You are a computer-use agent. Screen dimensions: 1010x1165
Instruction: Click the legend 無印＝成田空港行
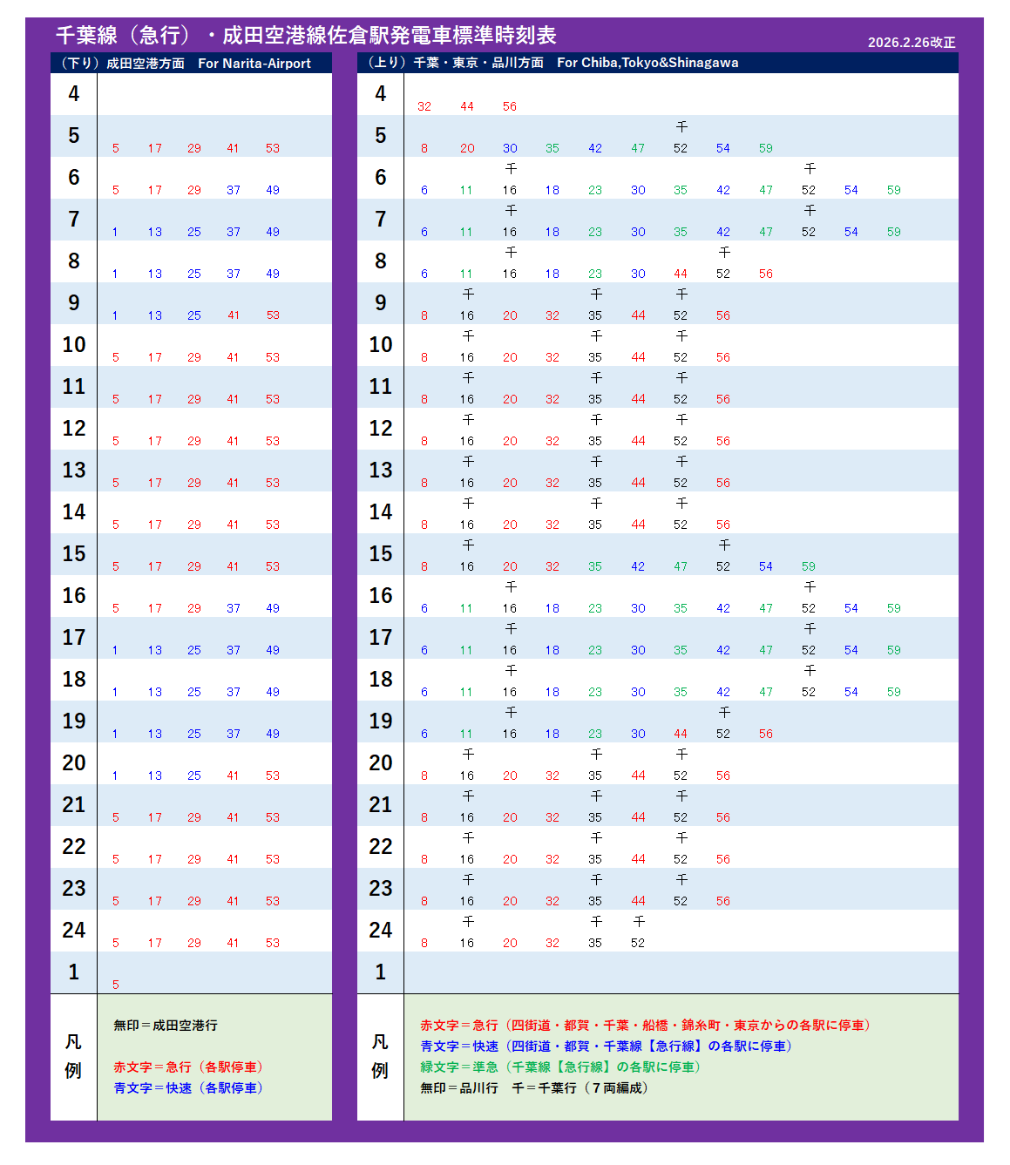tap(166, 1025)
